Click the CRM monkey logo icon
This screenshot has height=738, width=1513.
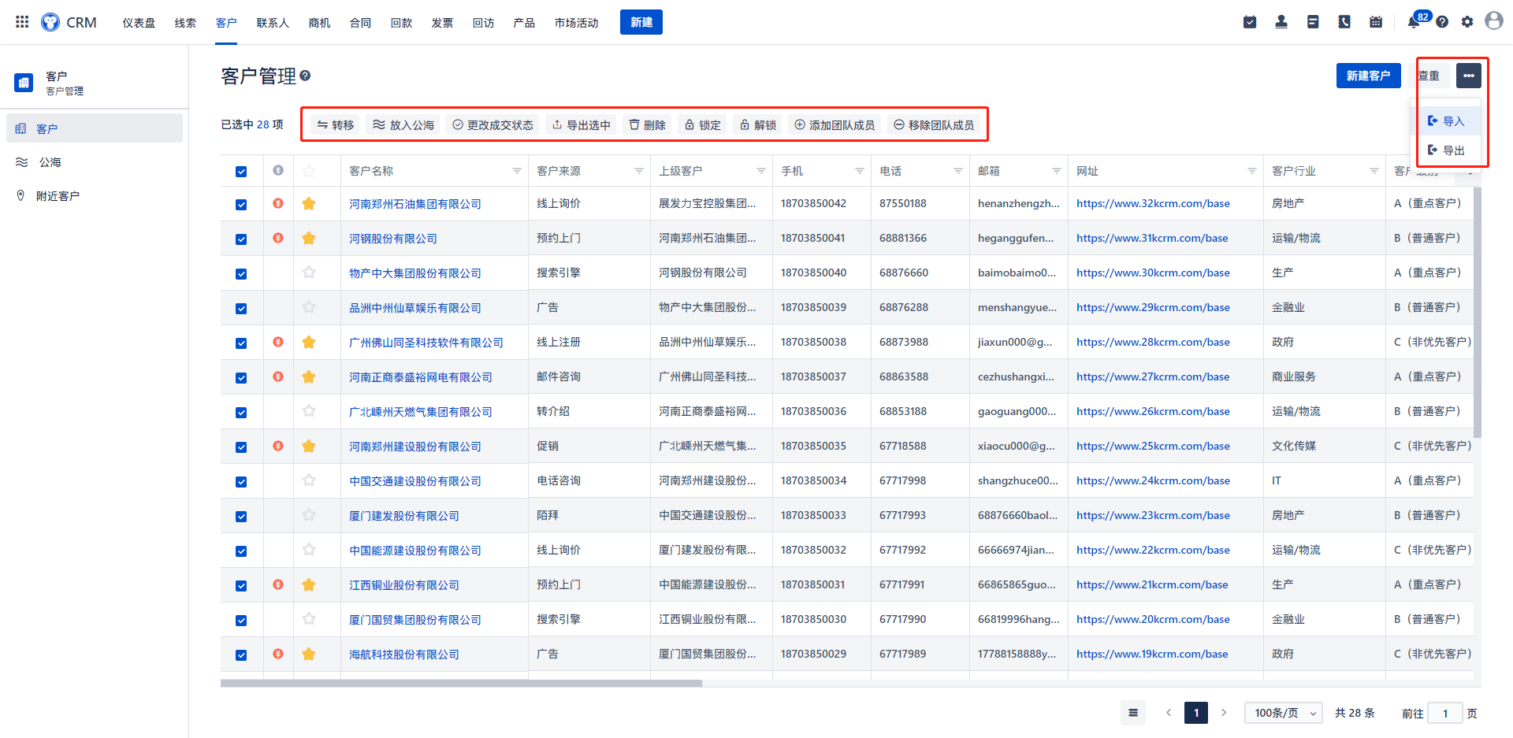pyautogui.click(x=50, y=22)
